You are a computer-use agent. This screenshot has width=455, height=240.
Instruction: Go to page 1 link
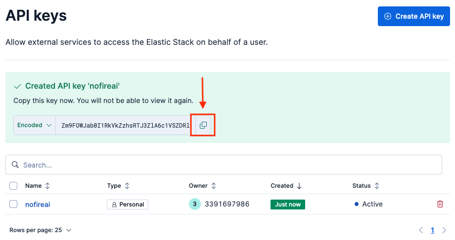[x=432, y=230]
